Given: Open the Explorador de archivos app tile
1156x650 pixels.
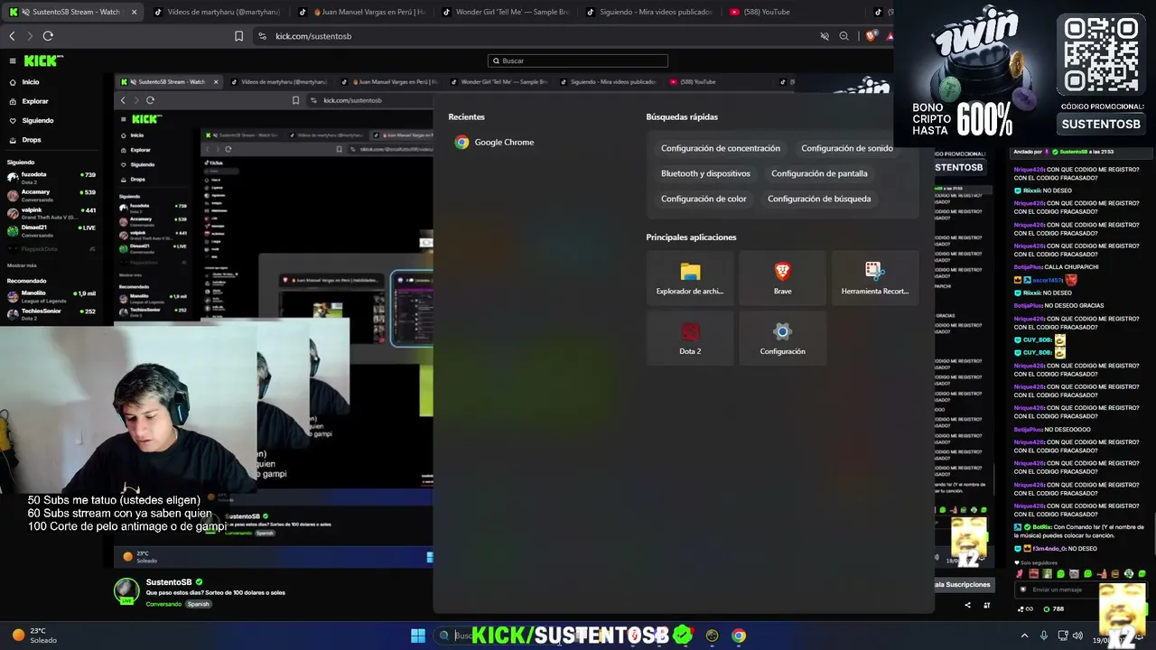Looking at the screenshot, I should click(x=690, y=278).
